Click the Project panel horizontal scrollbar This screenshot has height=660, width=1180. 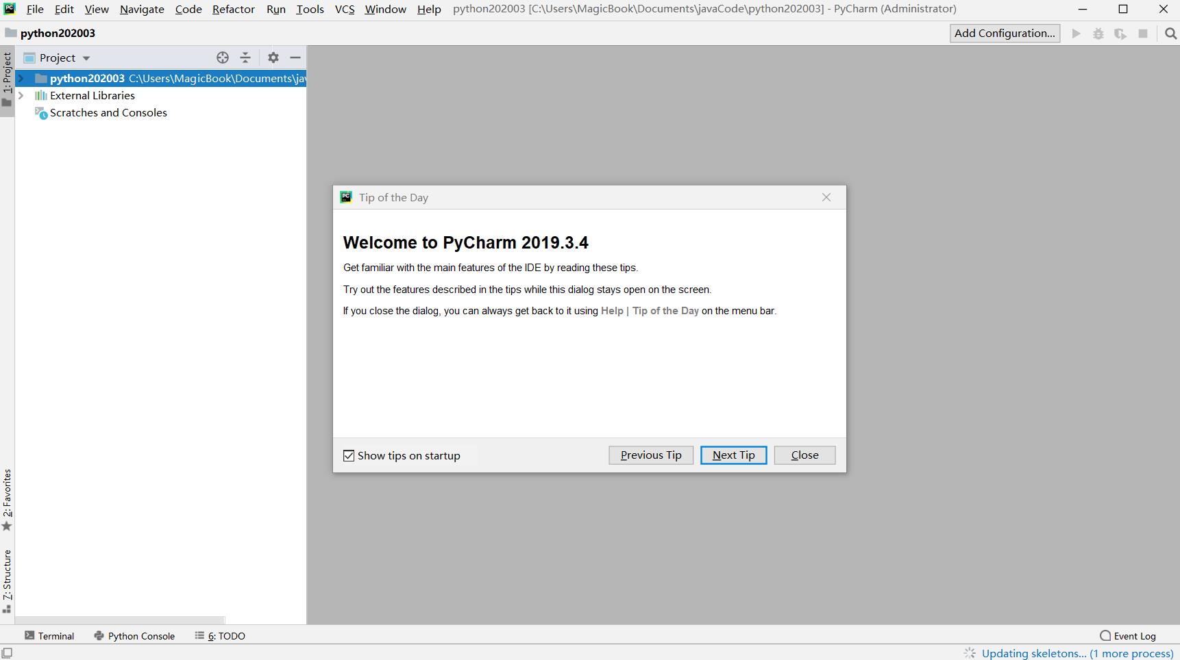pyautogui.click(x=120, y=620)
